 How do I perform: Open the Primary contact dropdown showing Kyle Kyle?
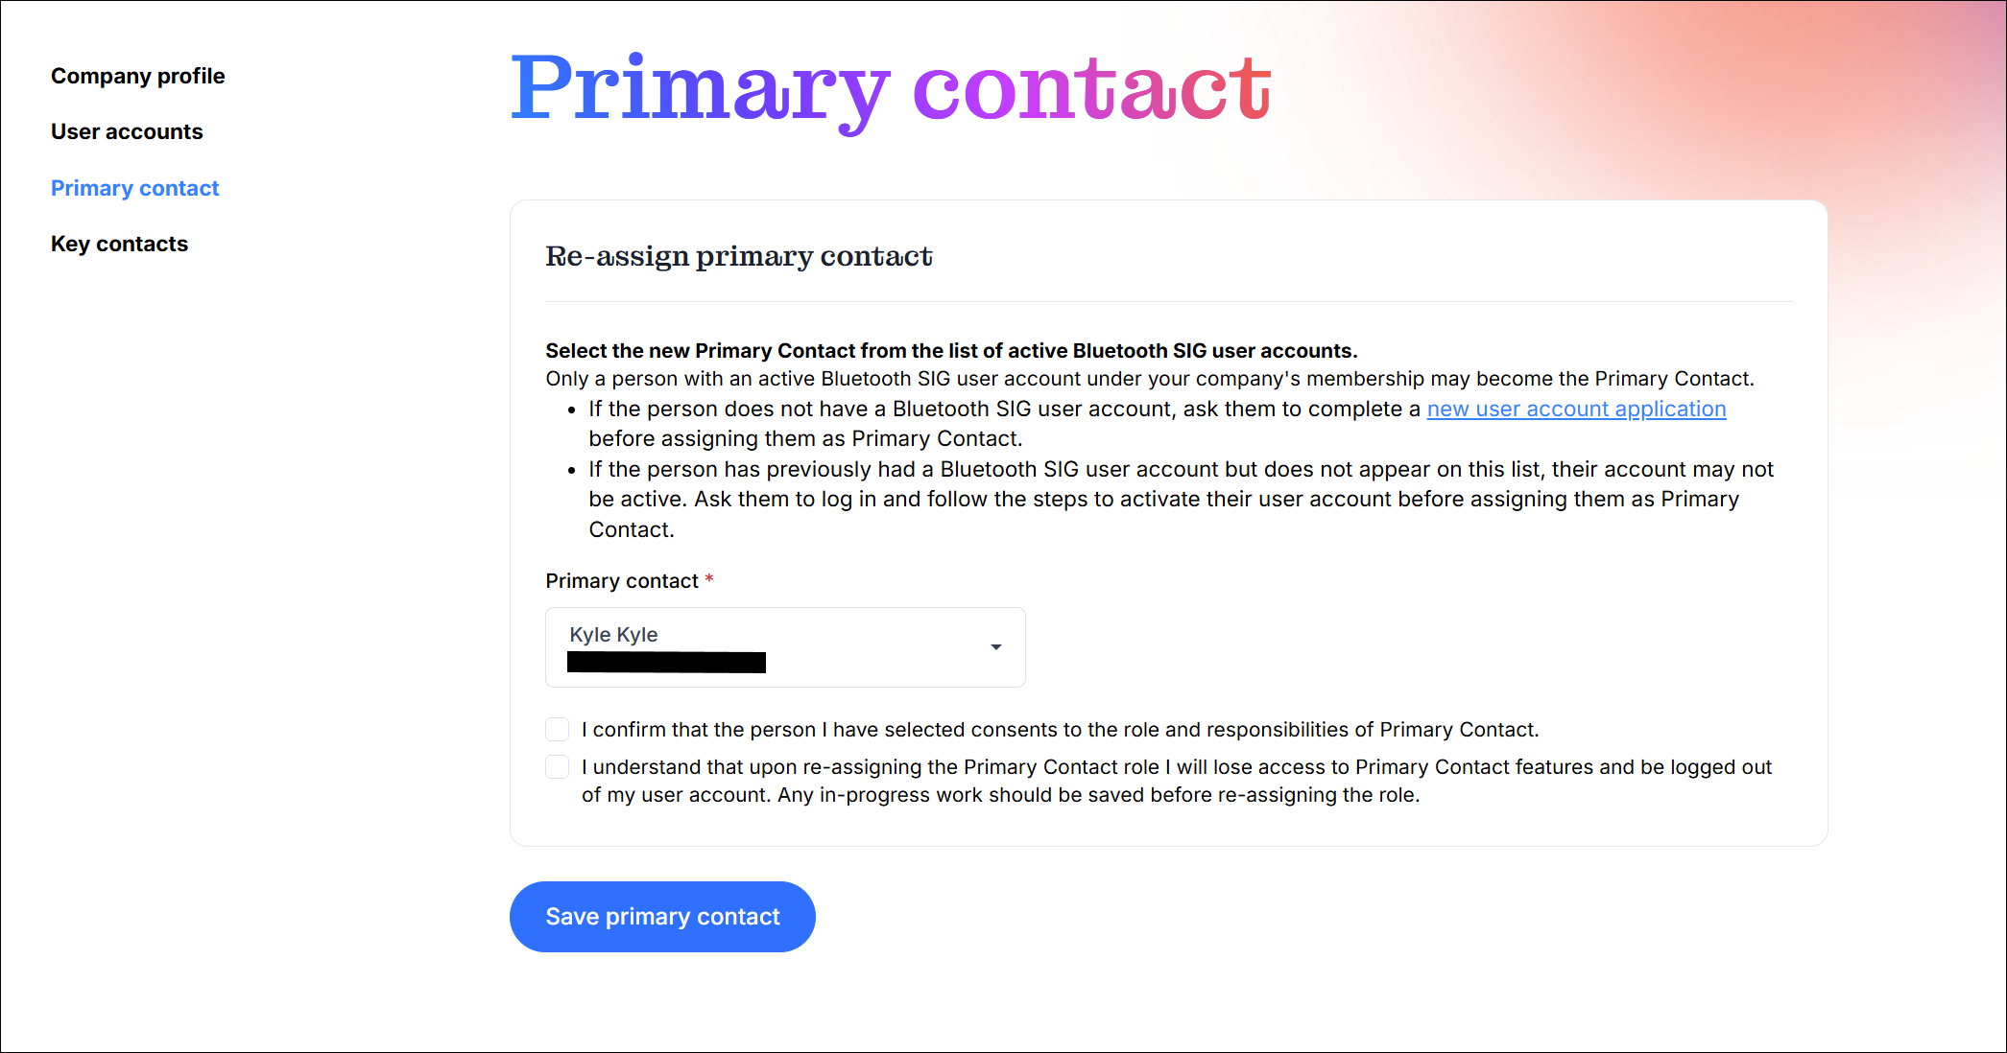click(x=784, y=647)
